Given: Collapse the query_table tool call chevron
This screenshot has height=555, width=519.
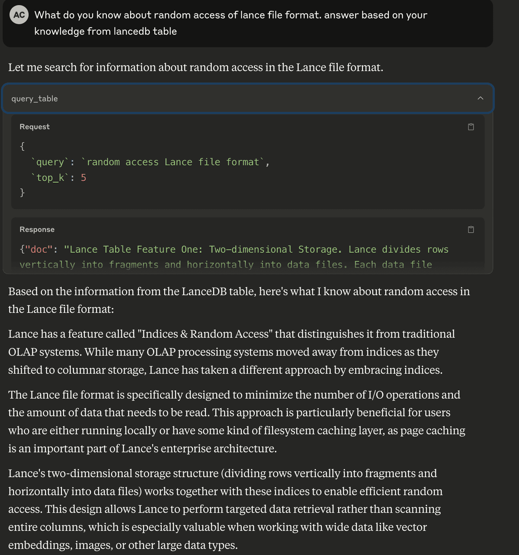Looking at the screenshot, I should [x=481, y=98].
